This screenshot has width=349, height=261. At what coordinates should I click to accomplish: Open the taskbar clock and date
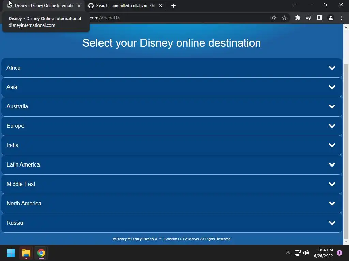coord(323,253)
